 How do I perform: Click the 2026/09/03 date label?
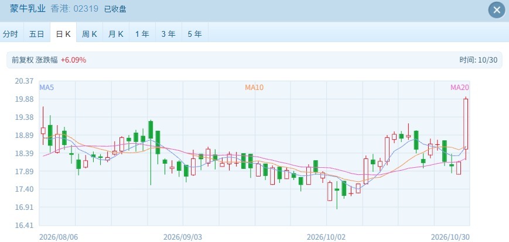(x=182, y=237)
